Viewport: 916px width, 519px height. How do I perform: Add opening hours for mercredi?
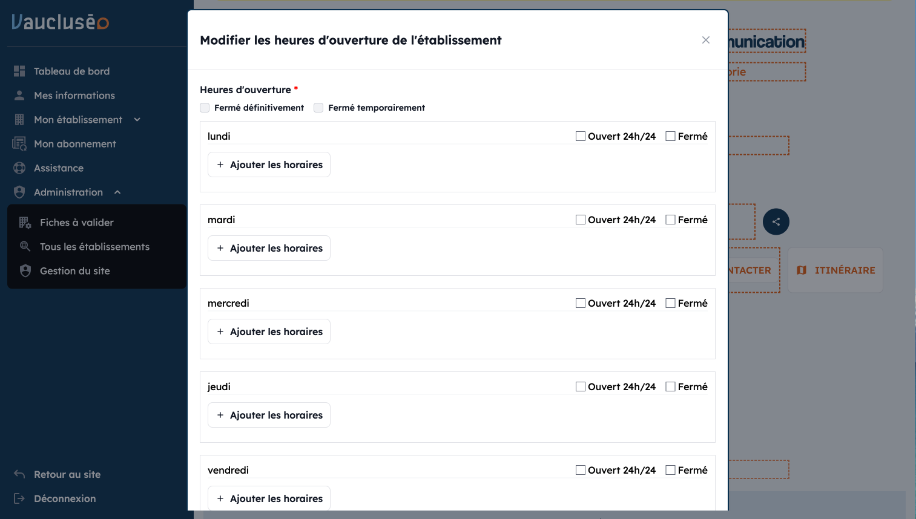[x=269, y=331]
